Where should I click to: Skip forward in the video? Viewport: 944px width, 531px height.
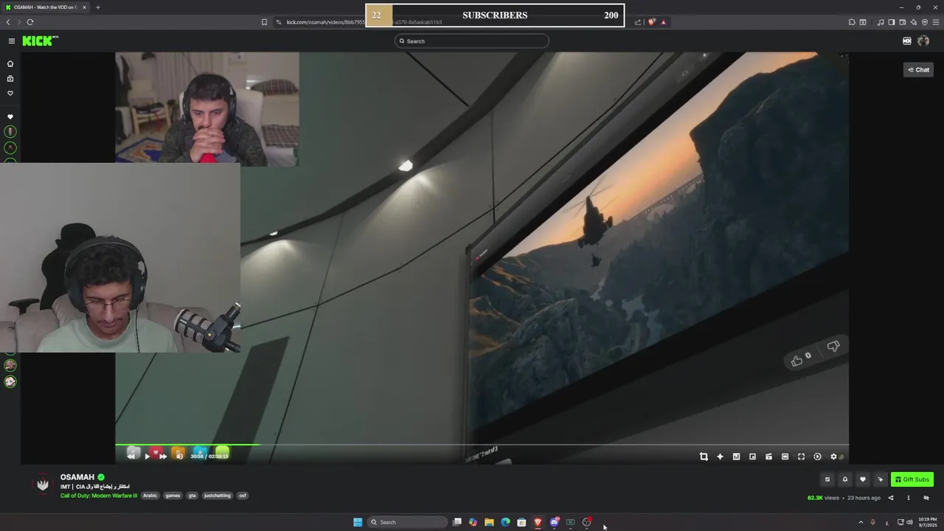163,457
